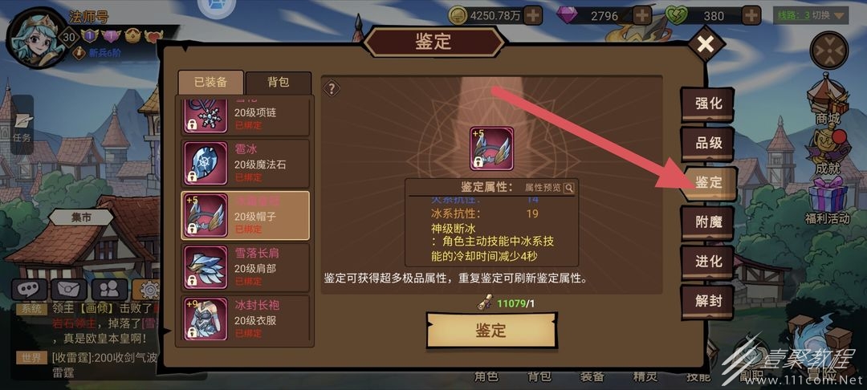This screenshot has width=867, height=390.
Task: Open the 附魔 side tab
Action: [708, 222]
